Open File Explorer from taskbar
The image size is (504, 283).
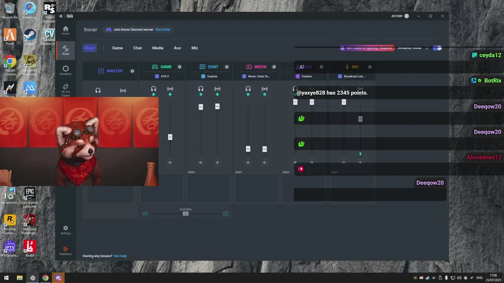pyautogui.click(x=19, y=278)
